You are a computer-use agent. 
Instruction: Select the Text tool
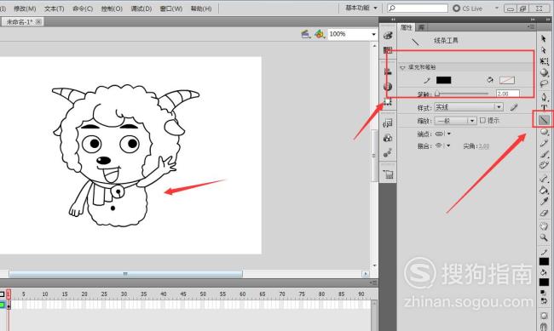(544, 107)
